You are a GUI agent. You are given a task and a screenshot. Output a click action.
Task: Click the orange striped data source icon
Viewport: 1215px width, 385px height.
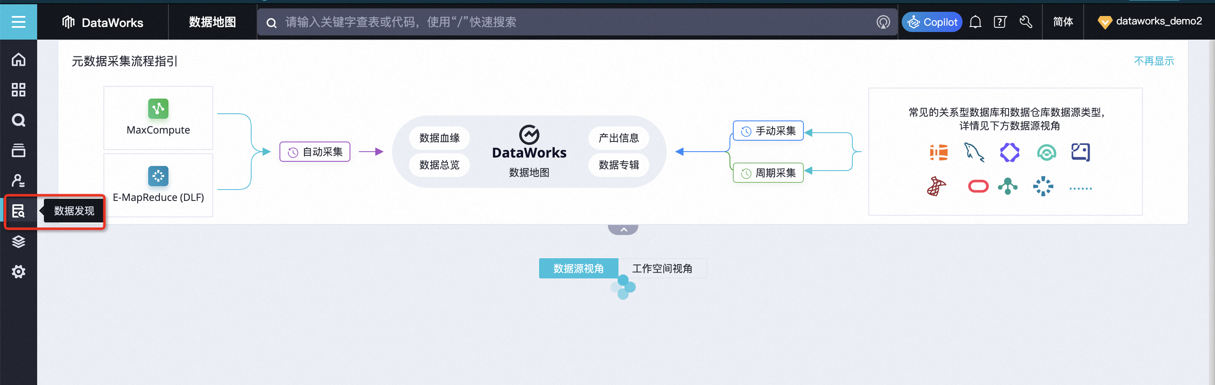click(938, 152)
